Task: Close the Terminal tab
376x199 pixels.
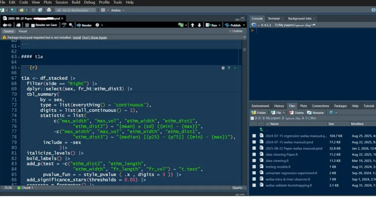Action: (x=282, y=18)
